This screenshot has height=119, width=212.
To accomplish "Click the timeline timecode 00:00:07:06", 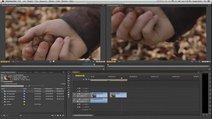I will click(x=80, y=76).
